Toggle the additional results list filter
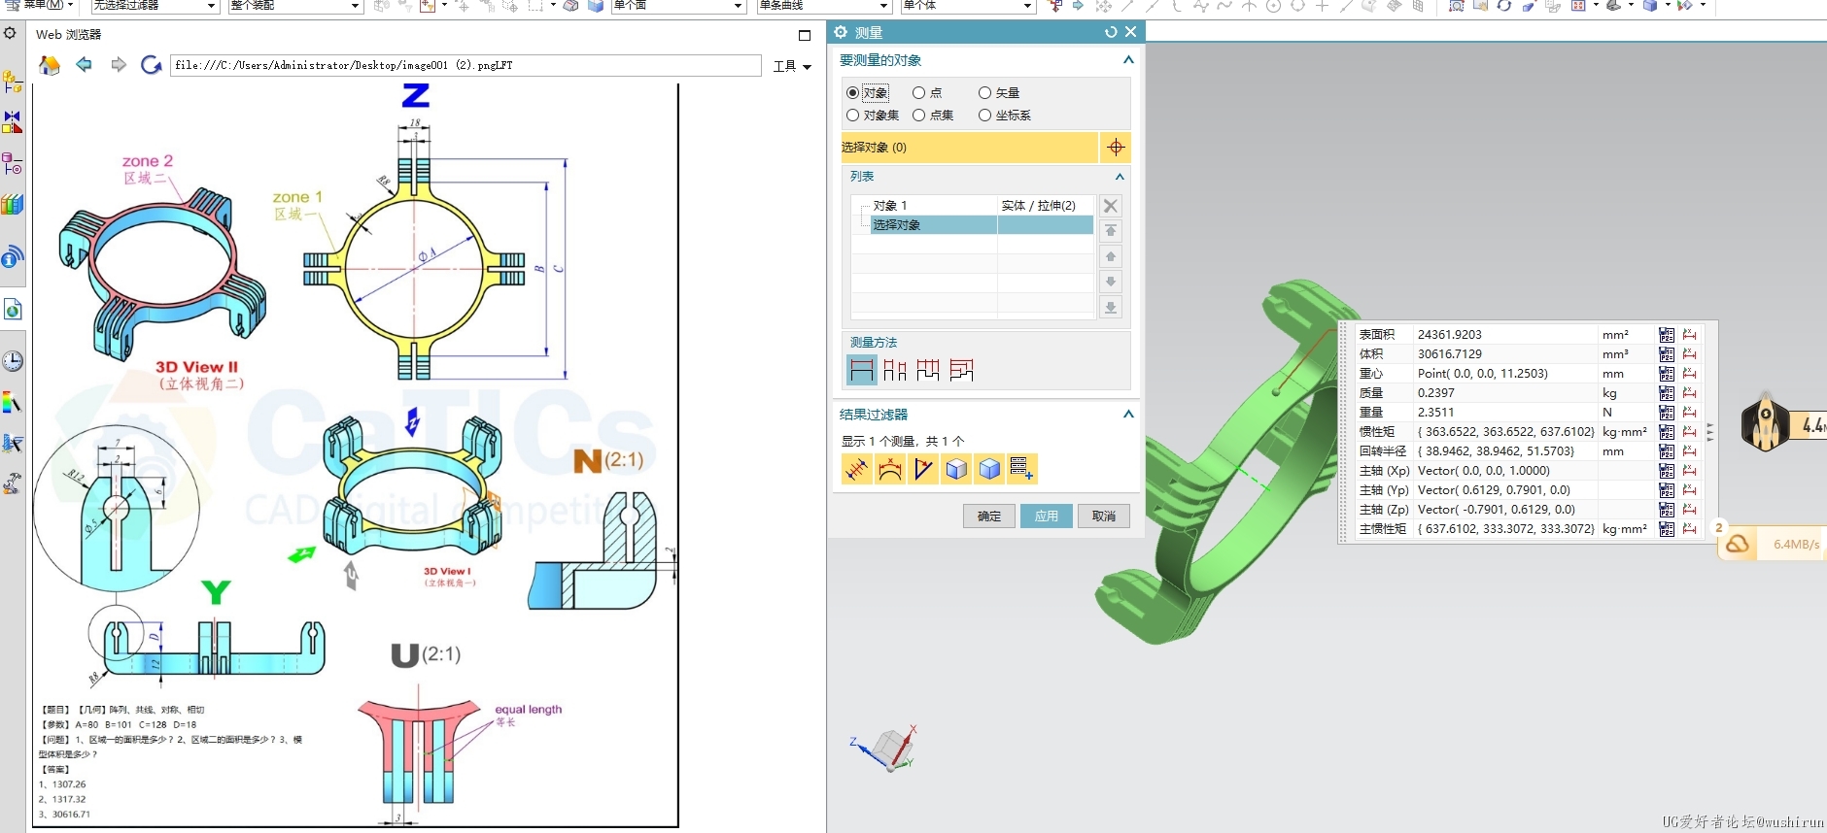The image size is (1827, 833). tap(1022, 469)
